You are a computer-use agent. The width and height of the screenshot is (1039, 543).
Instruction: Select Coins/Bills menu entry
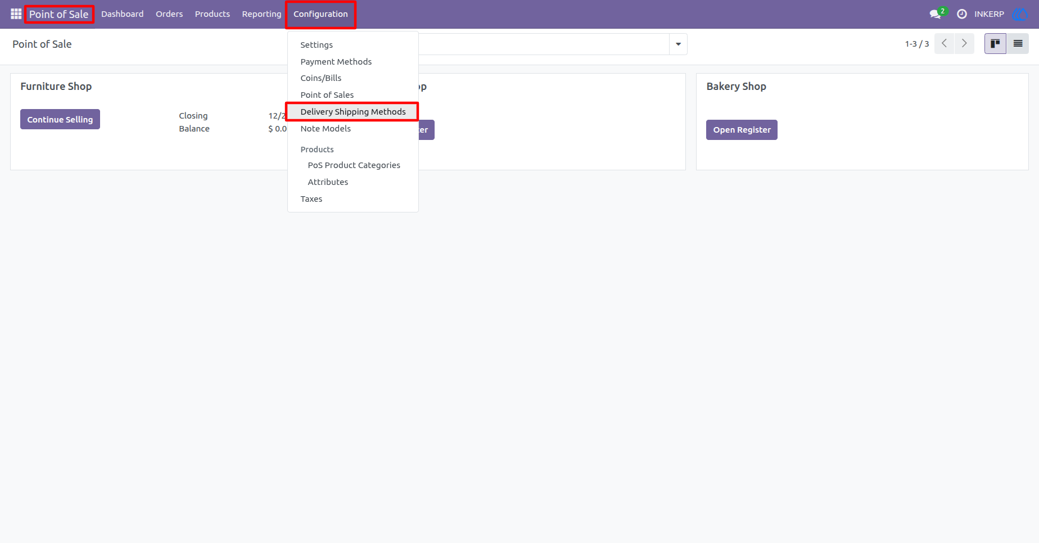pyautogui.click(x=353, y=78)
